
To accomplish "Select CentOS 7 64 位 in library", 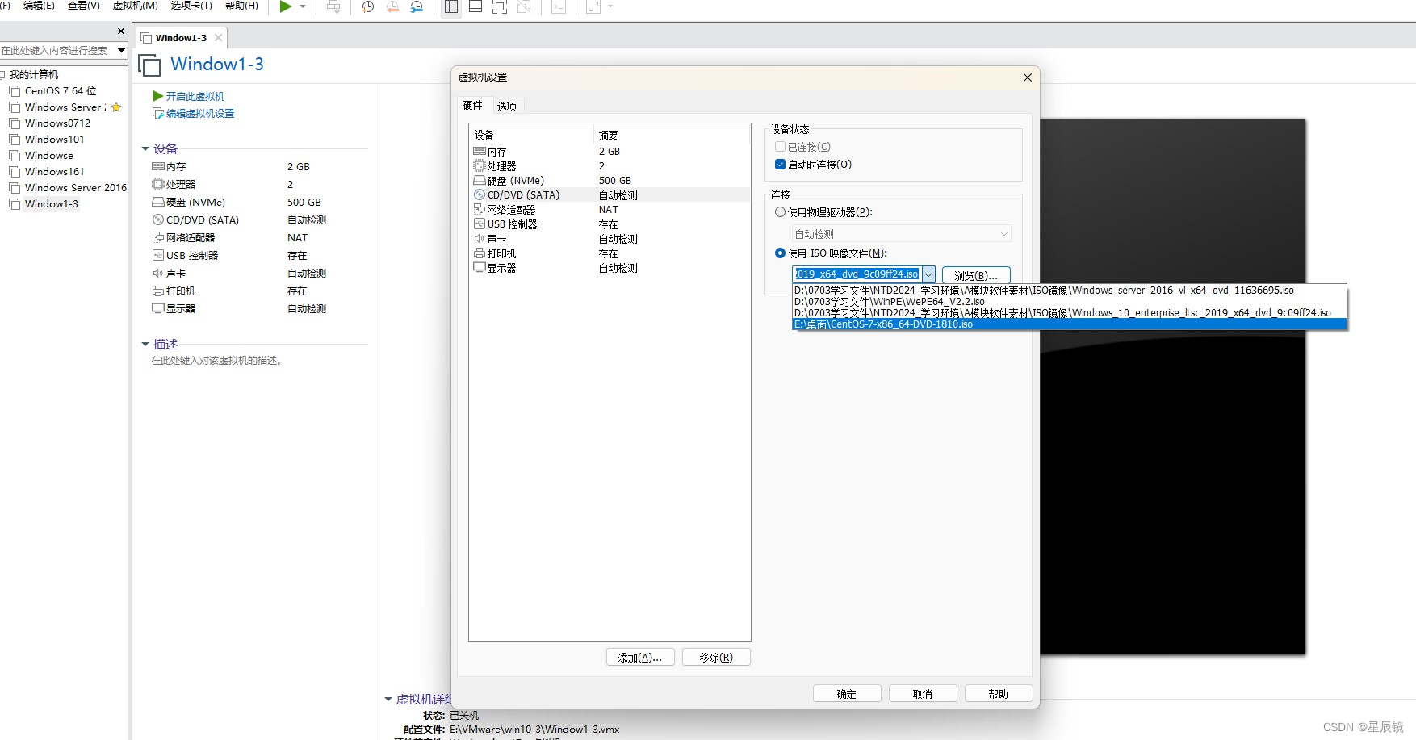I will [x=60, y=90].
